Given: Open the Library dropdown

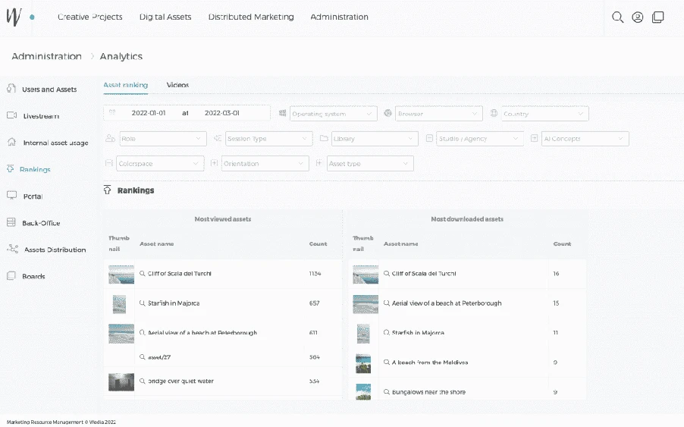Looking at the screenshot, I should [375, 139].
